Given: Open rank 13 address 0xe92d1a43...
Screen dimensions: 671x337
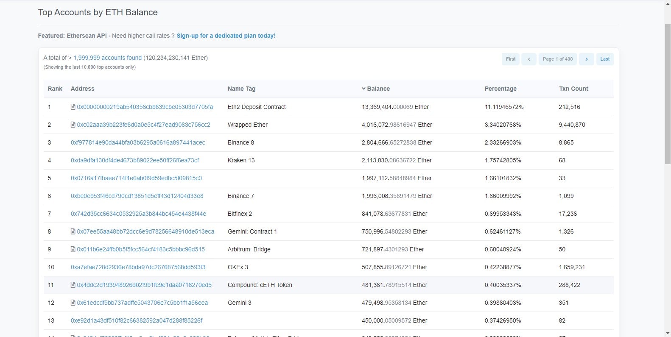Looking at the screenshot, I should [x=137, y=320].
